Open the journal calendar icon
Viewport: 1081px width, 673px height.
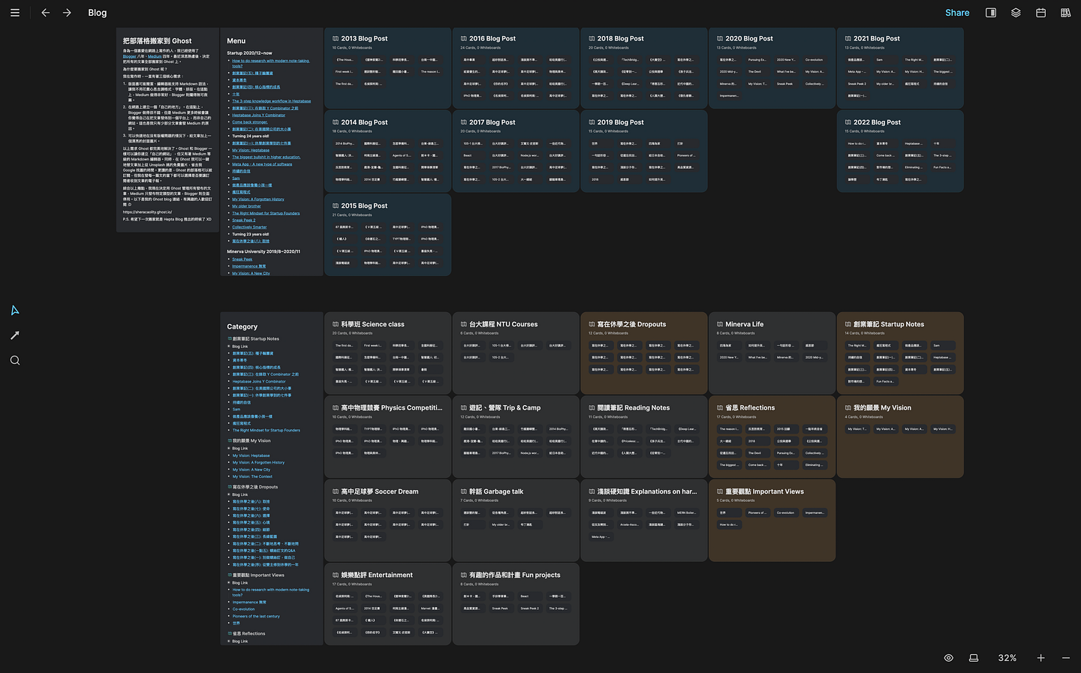1040,13
